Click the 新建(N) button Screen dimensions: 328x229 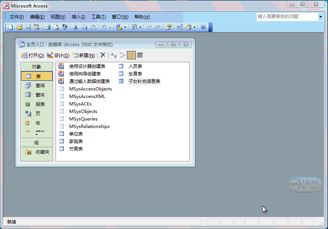(x=83, y=55)
